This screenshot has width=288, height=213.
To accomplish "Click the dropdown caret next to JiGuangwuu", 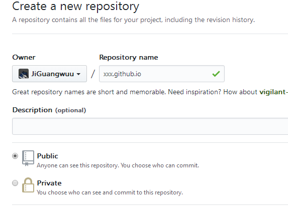I will point(78,74).
